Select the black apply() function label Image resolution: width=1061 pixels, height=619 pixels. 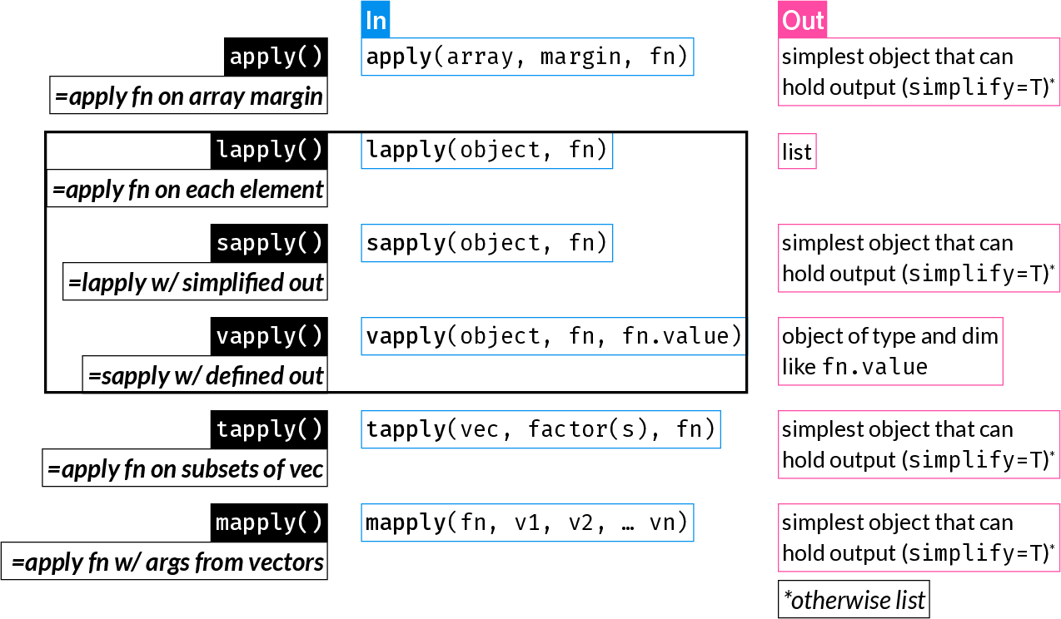pyautogui.click(x=275, y=57)
